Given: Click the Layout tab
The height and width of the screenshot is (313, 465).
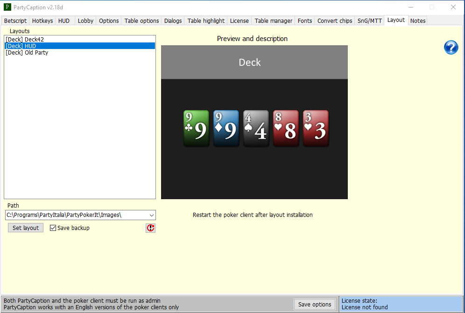Looking at the screenshot, I should tap(396, 20).
